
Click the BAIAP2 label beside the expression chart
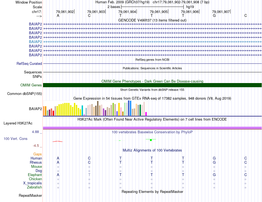[x=35, y=109]
